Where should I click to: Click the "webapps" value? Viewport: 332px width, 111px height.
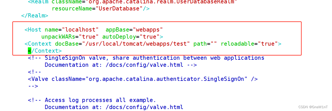pos(148,30)
